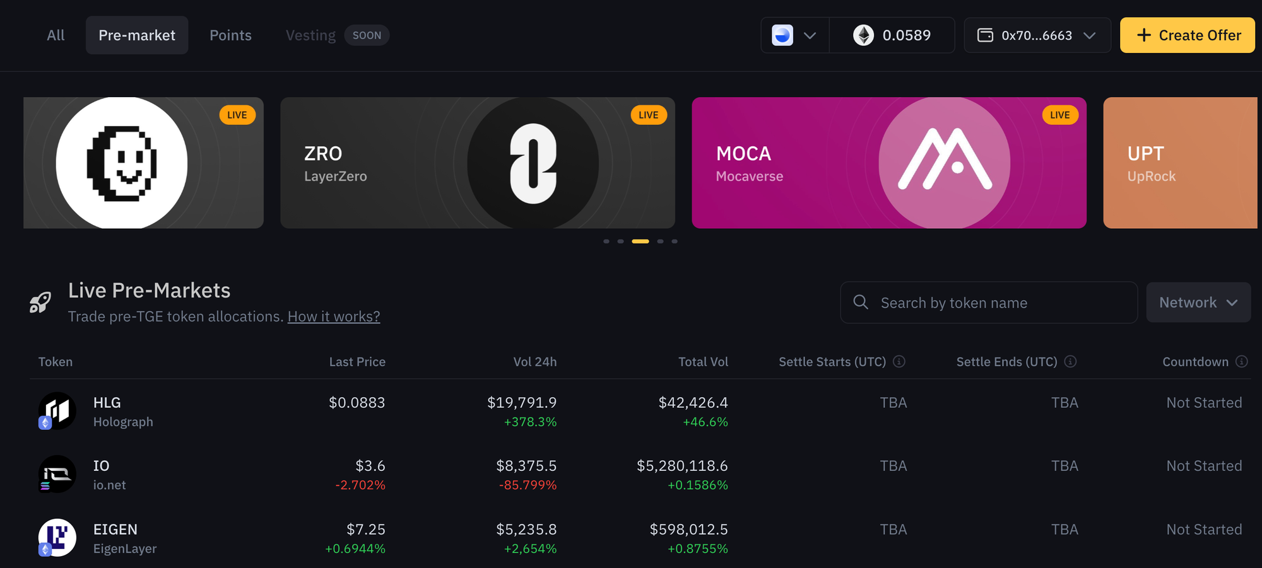
Task: Click the HLG Not Started countdown status
Action: coord(1204,403)
